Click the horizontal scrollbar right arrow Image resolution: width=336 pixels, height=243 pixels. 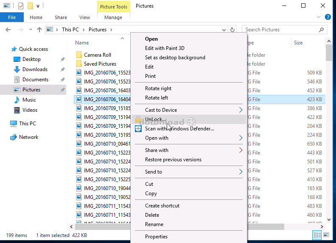[x=322, y=227]
